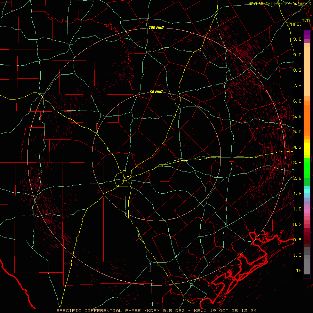Pick the bright yellow swatch on the color bar
Viewport: 313px width, 313px height.
click(307, 149)
